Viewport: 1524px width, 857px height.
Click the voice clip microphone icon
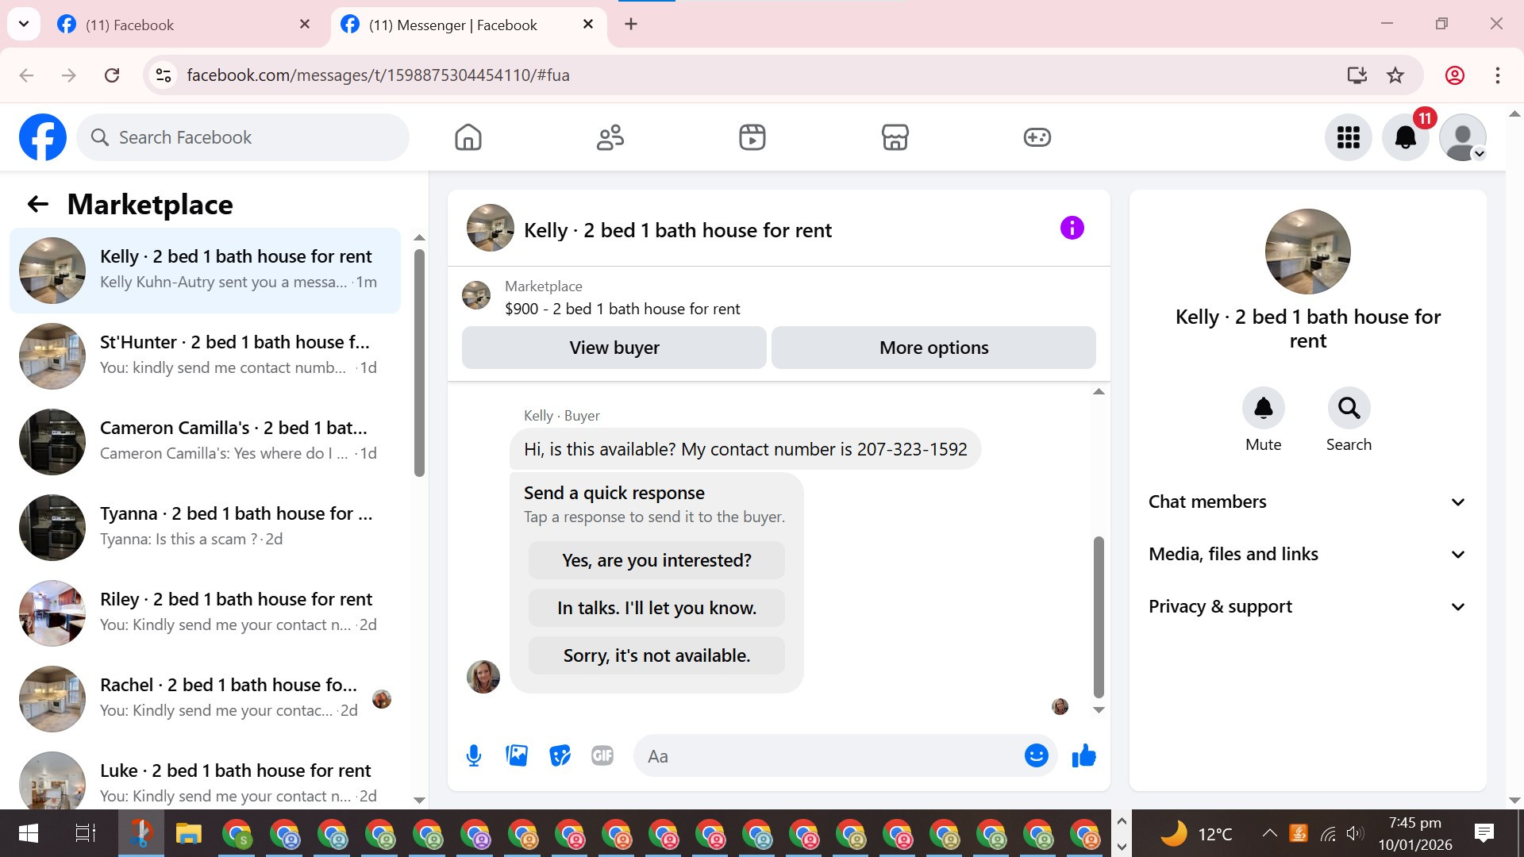coord(474,755)
